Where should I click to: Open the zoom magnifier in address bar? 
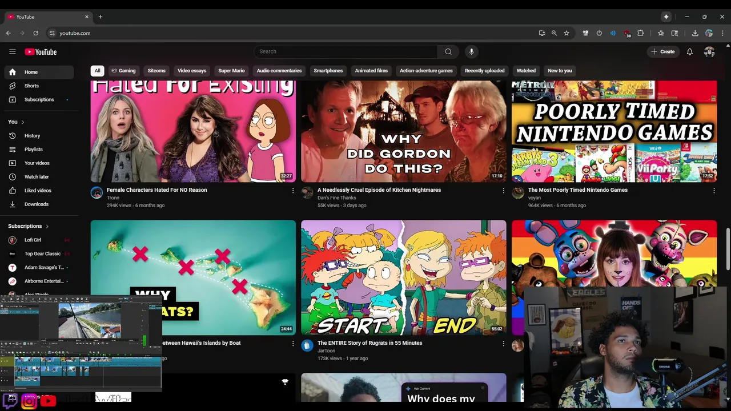point(554,33)
